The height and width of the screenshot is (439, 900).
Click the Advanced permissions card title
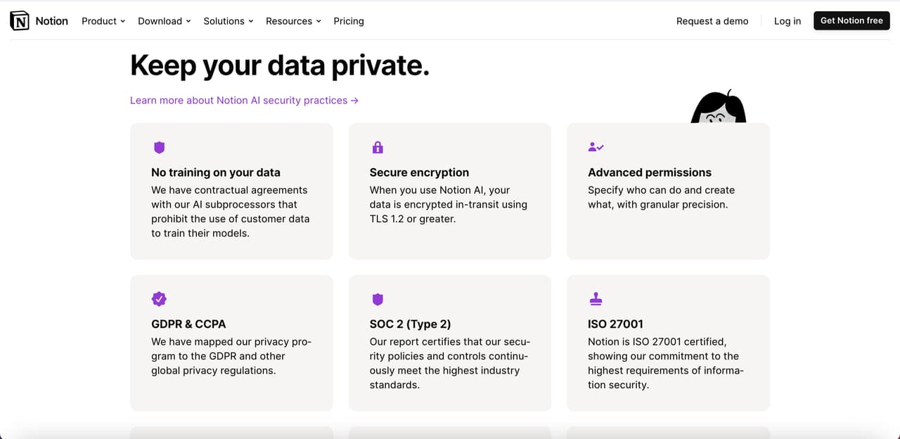pyautogui.click(x=650, y=172)
